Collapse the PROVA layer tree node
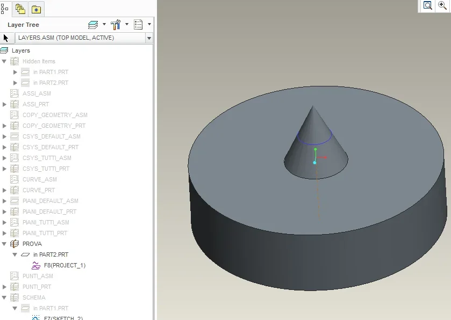This screenshot has height=320, width=451. point(4,244)
